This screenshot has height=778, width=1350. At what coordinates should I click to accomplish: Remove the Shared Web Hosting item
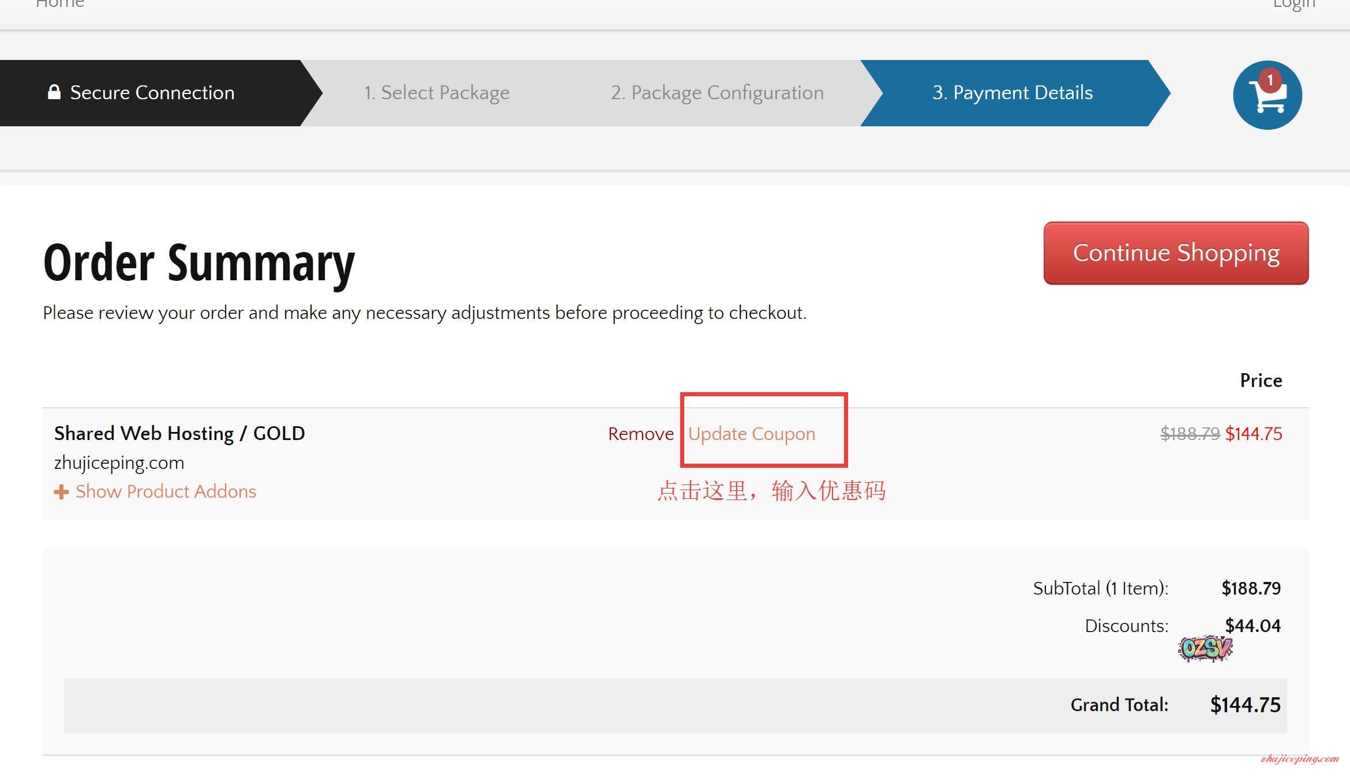(x=640, y=434)
